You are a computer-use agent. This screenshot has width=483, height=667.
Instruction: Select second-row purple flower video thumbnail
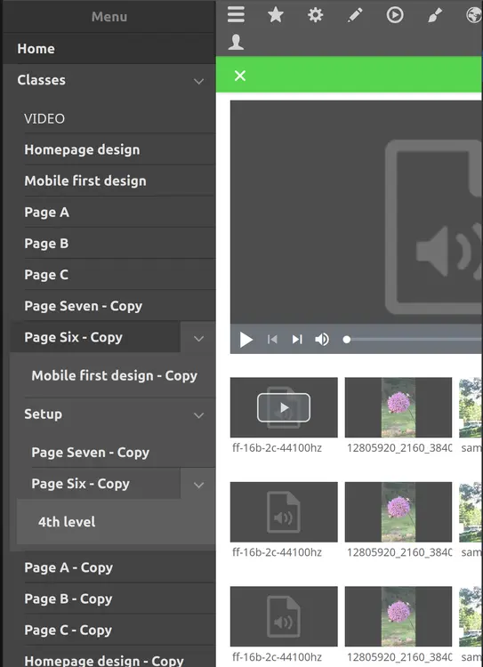pos(398,512)
